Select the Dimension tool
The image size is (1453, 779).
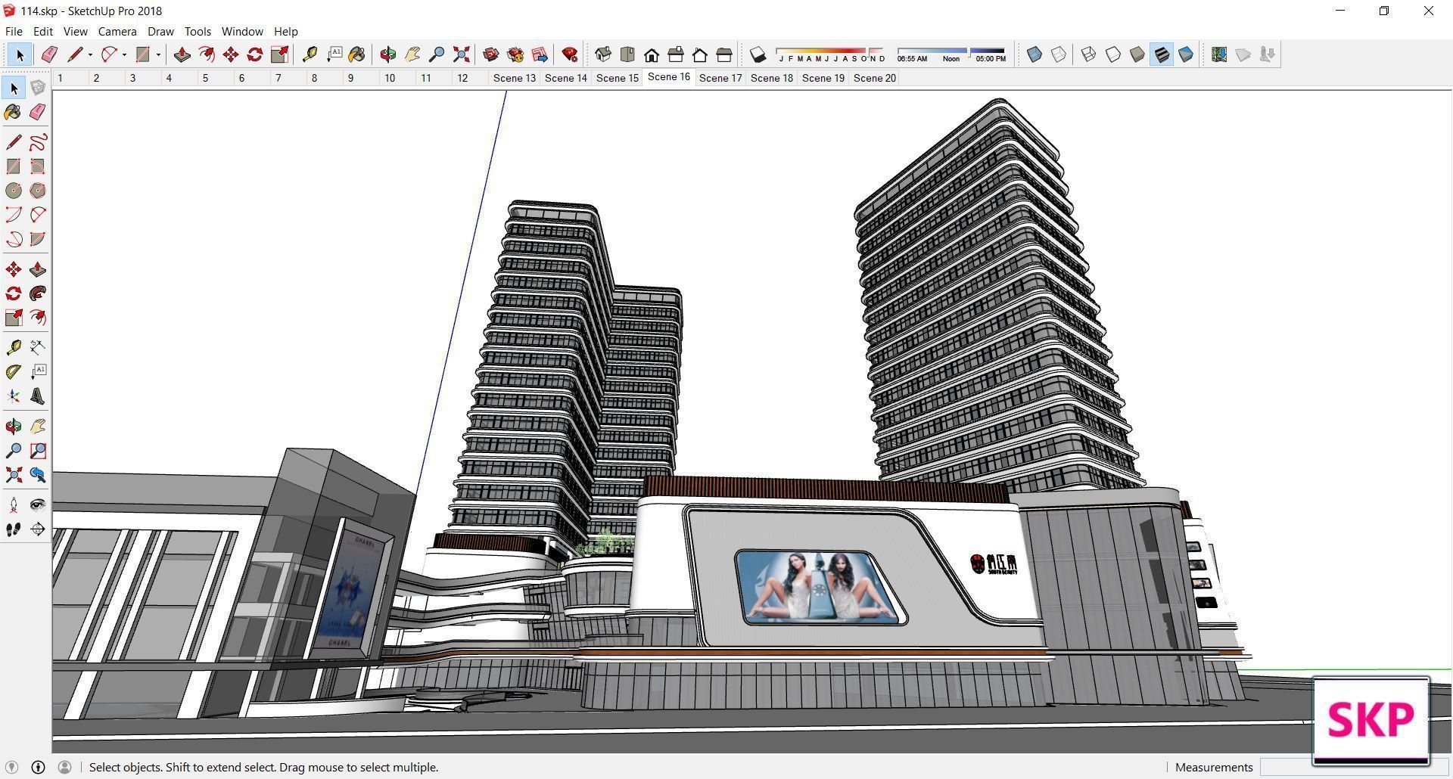coord(38,347)
